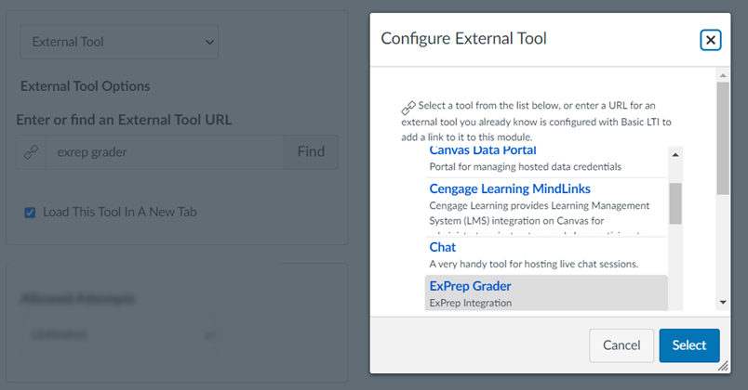Click 'Enter or find an External Tool URL' label
Viewport: 748px width, 390px height.
click(x=124, y=120)
